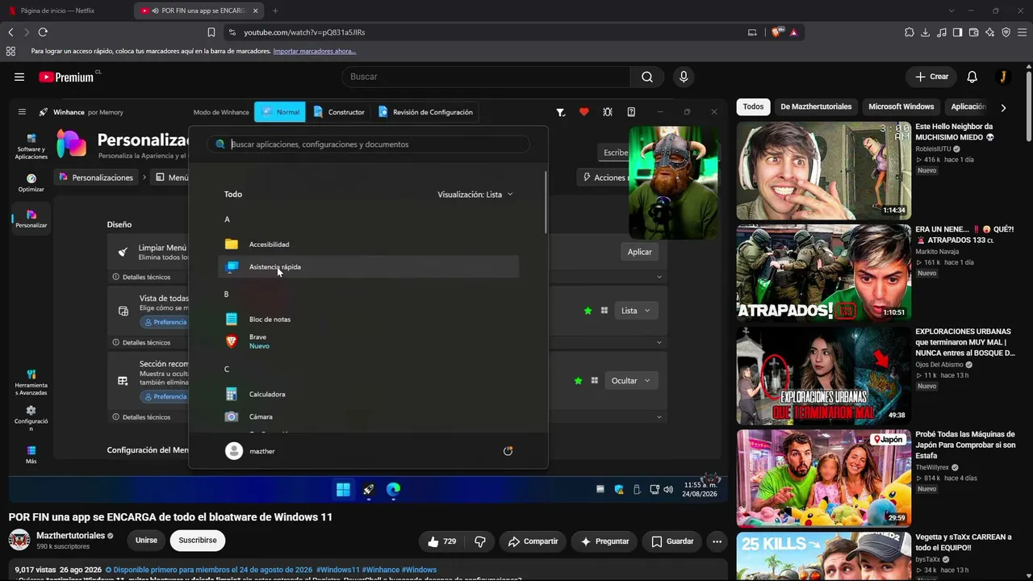Screen dimensions: 1033x581
Task: Open the Mazthertutoriales channel avatar
Action: (19, 540)
